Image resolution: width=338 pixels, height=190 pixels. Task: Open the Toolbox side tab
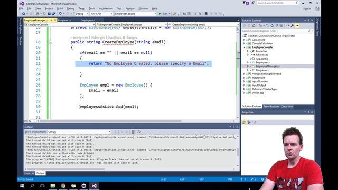[x=20, y=41]
